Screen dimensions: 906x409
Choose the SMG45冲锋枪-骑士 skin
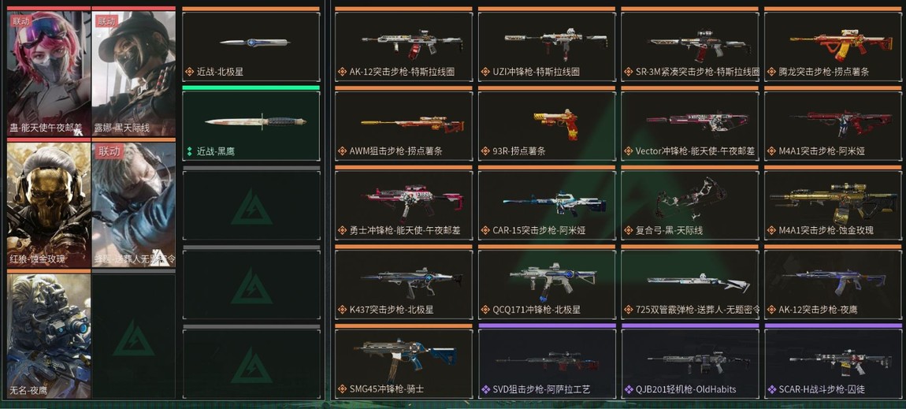click(x=403, y=363)
